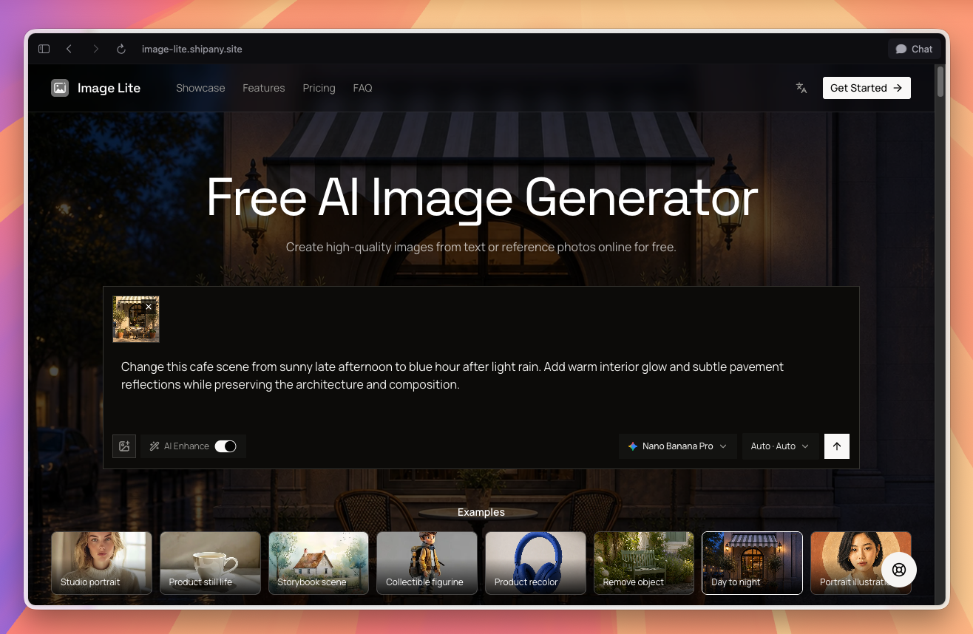Select the Day to night example
This screenshot has width=973, height=634.
pos(752,563)
